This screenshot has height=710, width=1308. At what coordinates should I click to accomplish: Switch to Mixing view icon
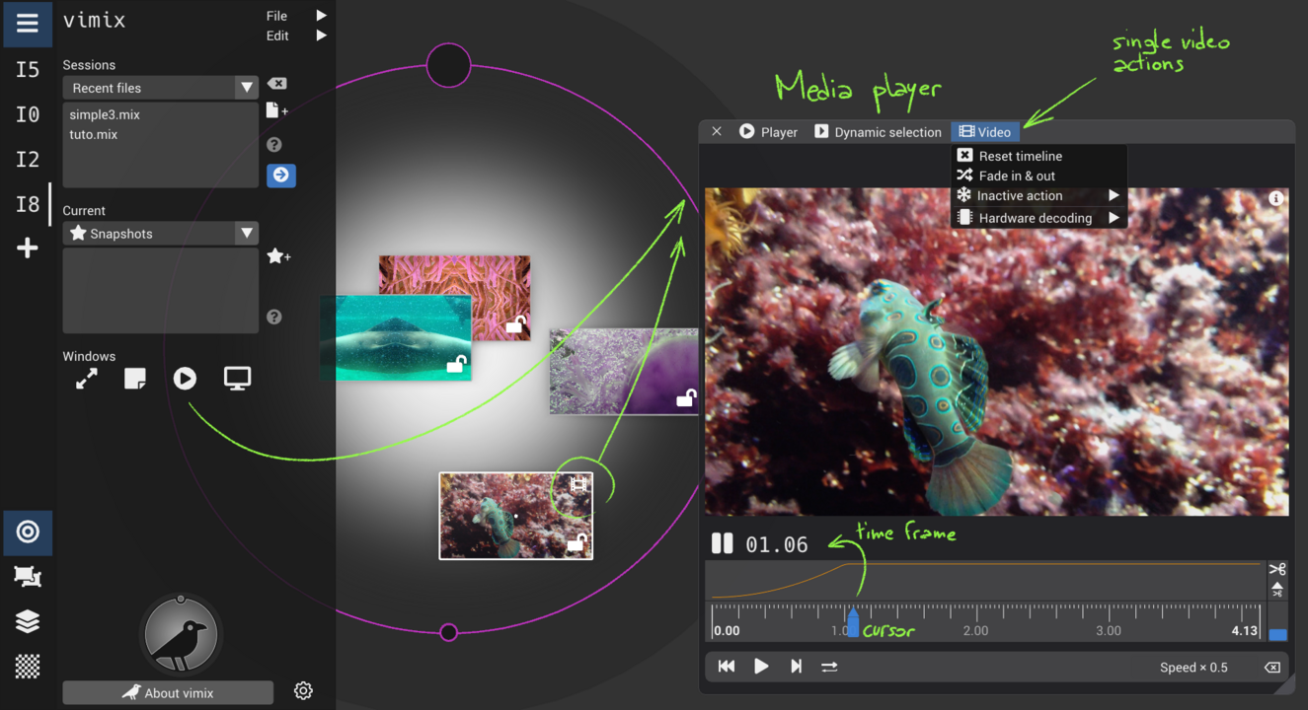(x=28, y=532)
